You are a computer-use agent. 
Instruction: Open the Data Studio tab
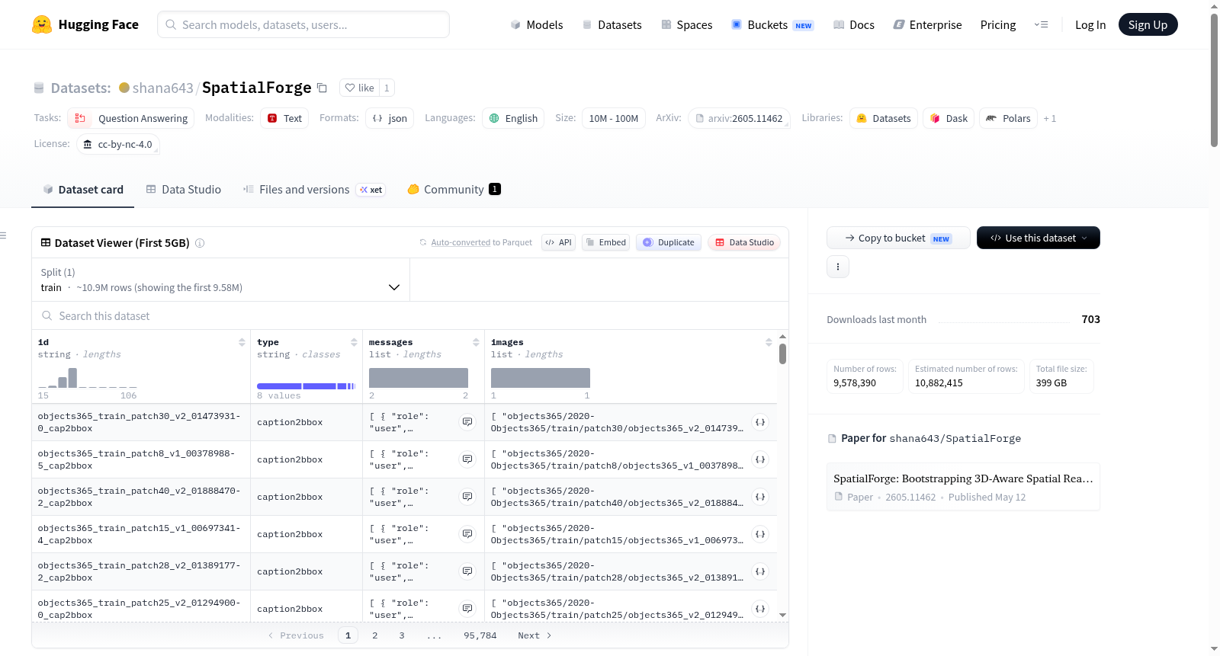pos(184,190)
